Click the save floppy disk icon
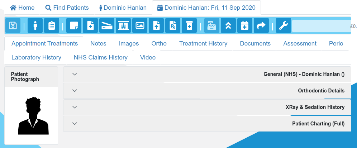357x148 pixels. (13, 25)
